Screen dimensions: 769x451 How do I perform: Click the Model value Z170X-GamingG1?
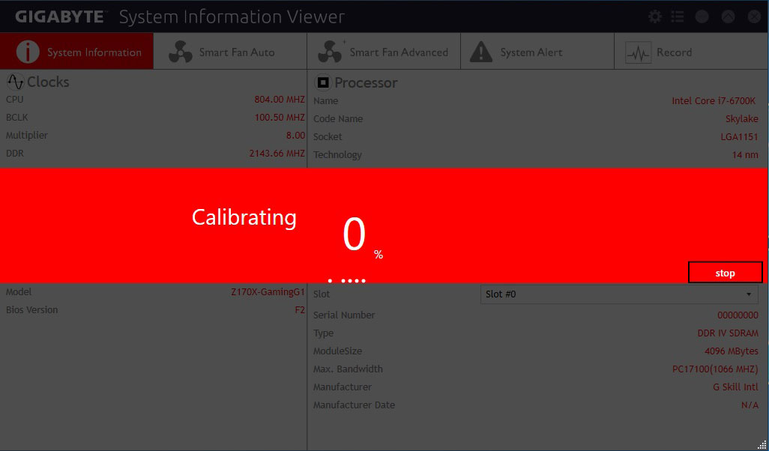click(x=268, y=292)
